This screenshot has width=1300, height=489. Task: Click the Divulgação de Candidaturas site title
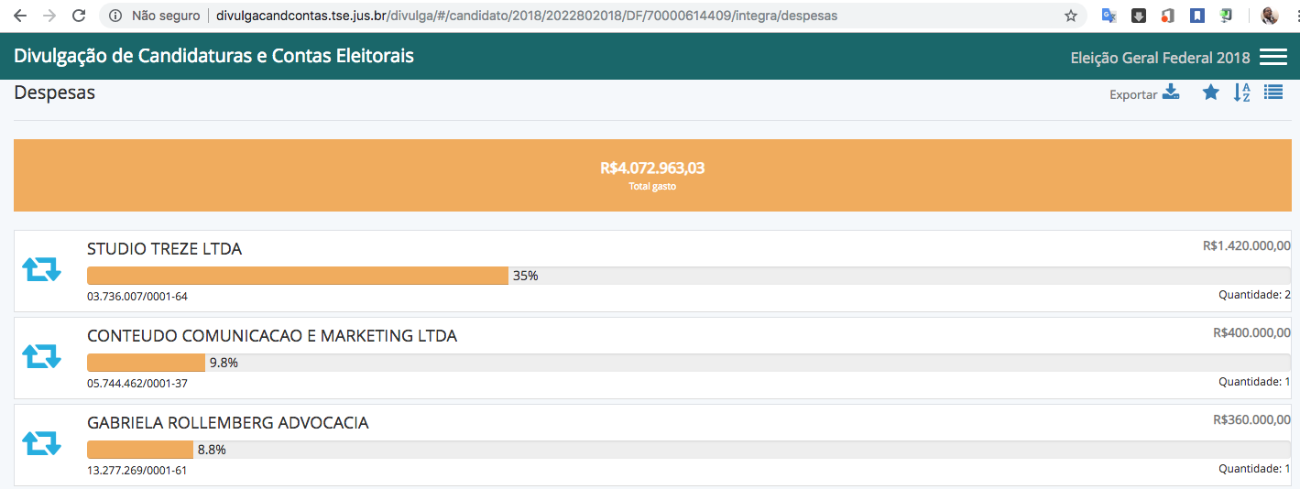[213, 57]
